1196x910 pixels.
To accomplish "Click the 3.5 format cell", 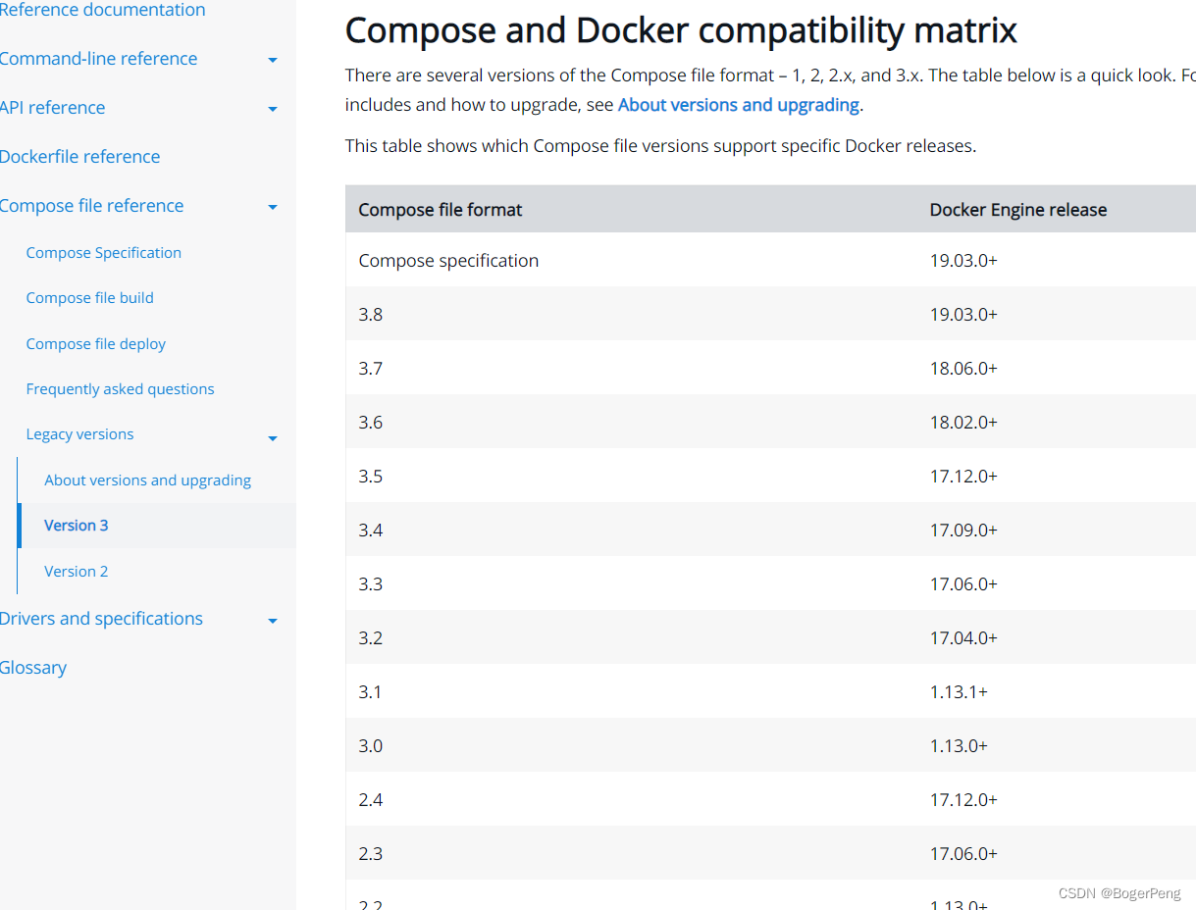I will [x=370, y=477].
